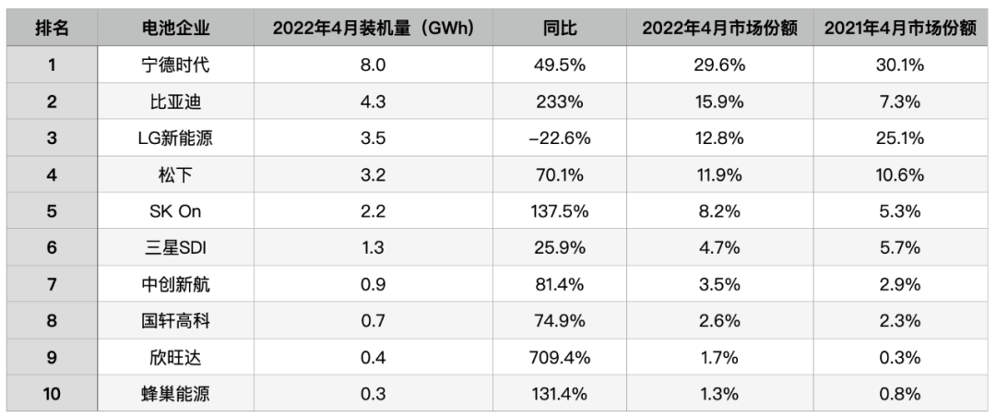The width and height of the screenshot is (996, 417).
Task: Click the 中创新航 company cell
Action: (172, 285)
